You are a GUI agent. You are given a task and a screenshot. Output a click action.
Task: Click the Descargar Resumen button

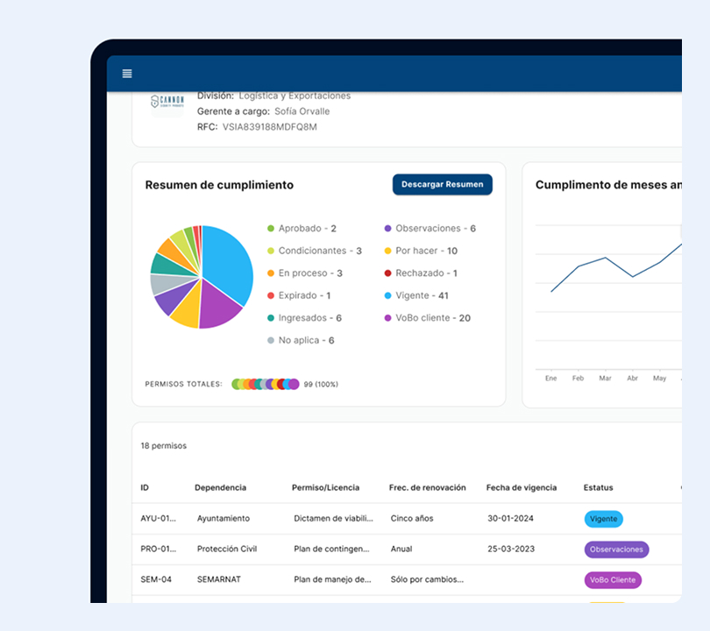click(x=443, y=185)
